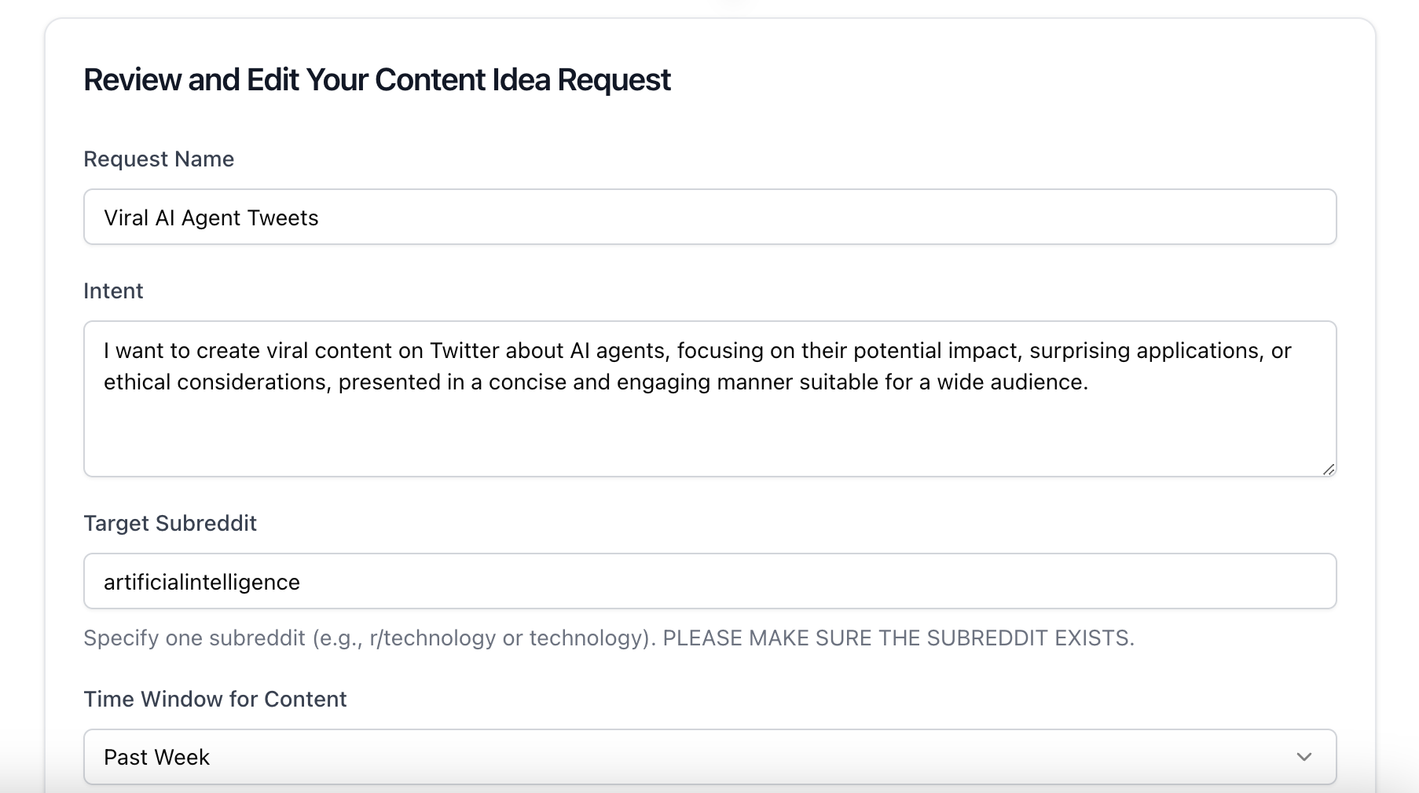Click the "Request Name" label
1419x793 pixels.
pyautogui.click(x=159, y=159)
